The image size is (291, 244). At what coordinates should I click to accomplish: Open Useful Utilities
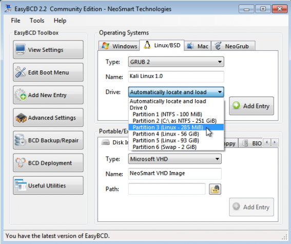[x=48, y=185]
